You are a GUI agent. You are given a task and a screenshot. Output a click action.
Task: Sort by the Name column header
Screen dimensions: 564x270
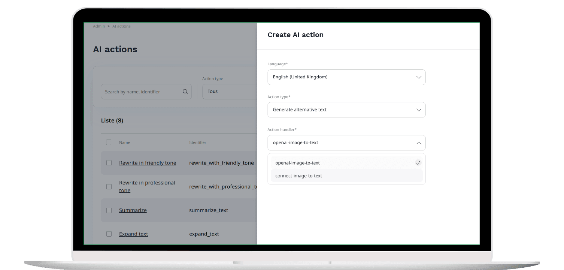point(125,142)
